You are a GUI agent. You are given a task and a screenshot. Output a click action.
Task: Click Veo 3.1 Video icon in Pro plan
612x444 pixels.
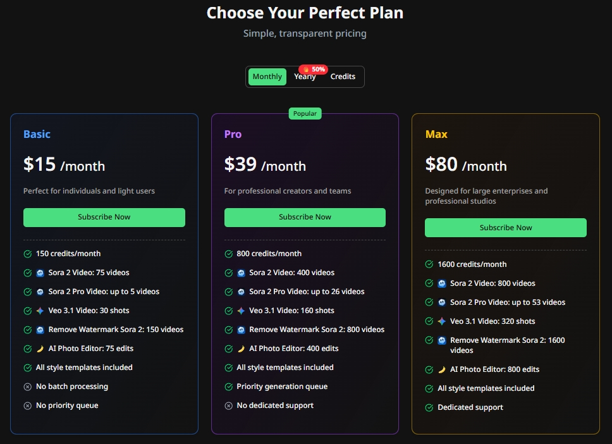pos(241,311)
